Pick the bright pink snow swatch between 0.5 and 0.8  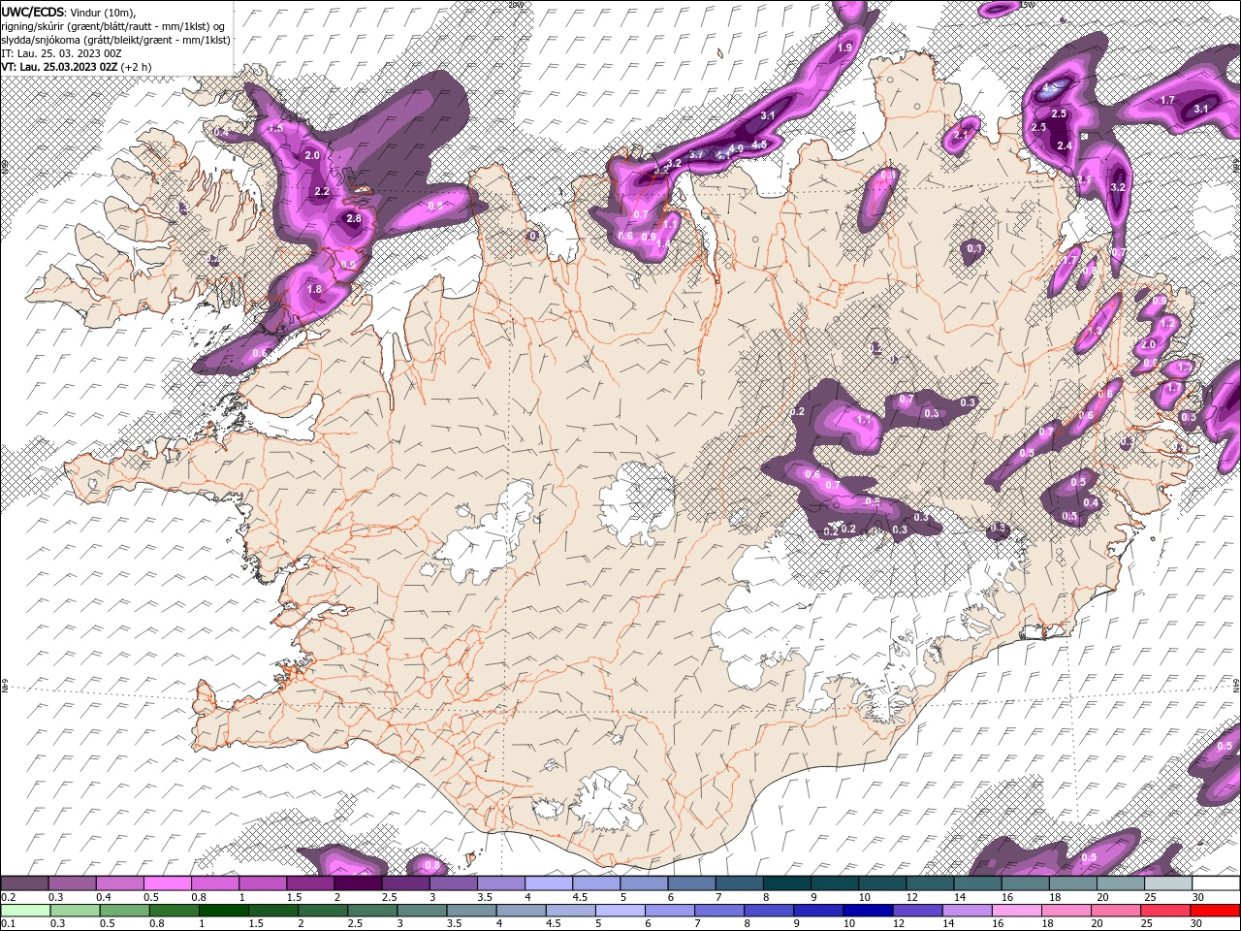click(168, 883)
